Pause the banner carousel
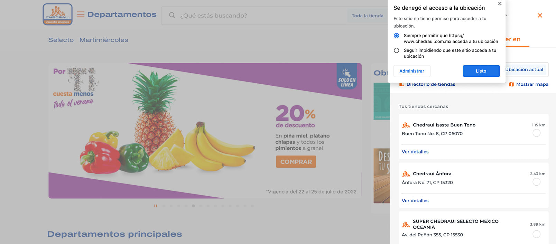Viewport: 556px width, 244px height. pos(156,206)
